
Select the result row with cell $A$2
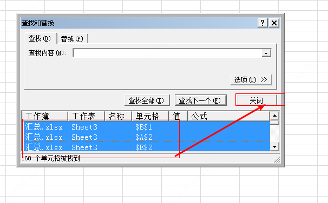(x=147, y=137)
